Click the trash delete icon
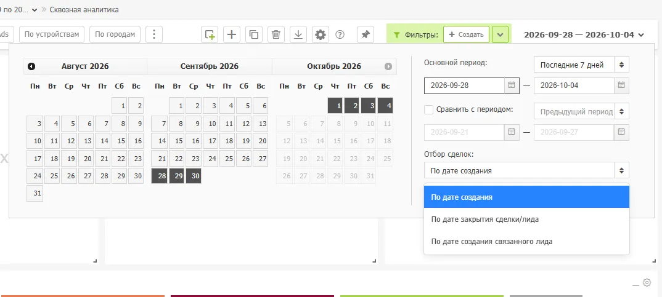The width and height of the screenshot is (662, 297). tap(276, 34)
